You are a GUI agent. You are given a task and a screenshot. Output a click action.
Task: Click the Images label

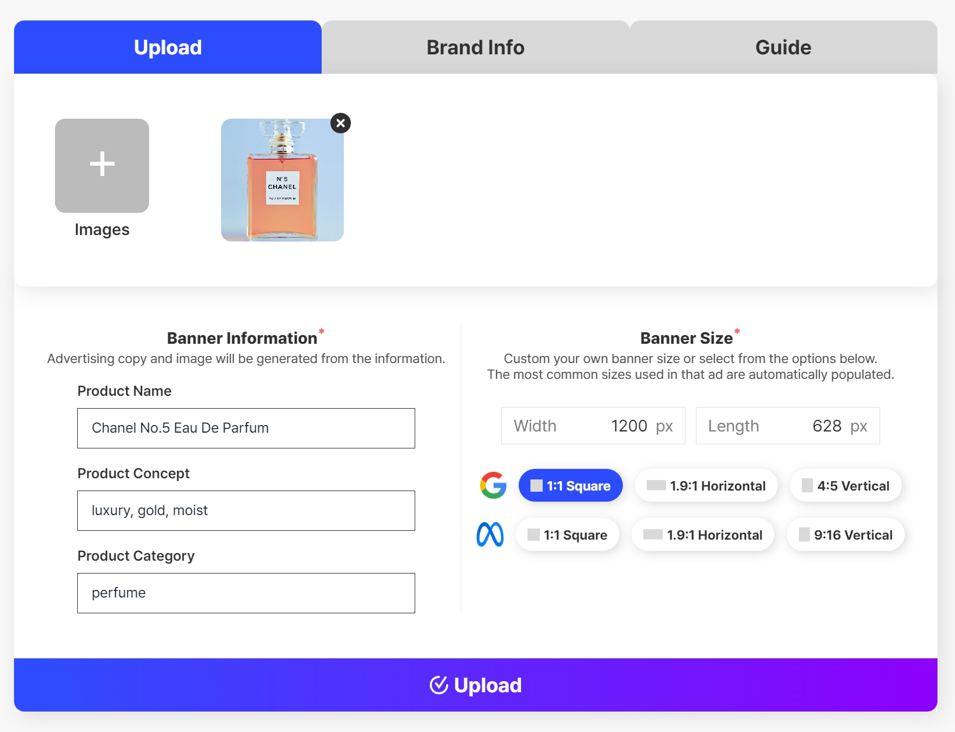click(x=102, y=230)
